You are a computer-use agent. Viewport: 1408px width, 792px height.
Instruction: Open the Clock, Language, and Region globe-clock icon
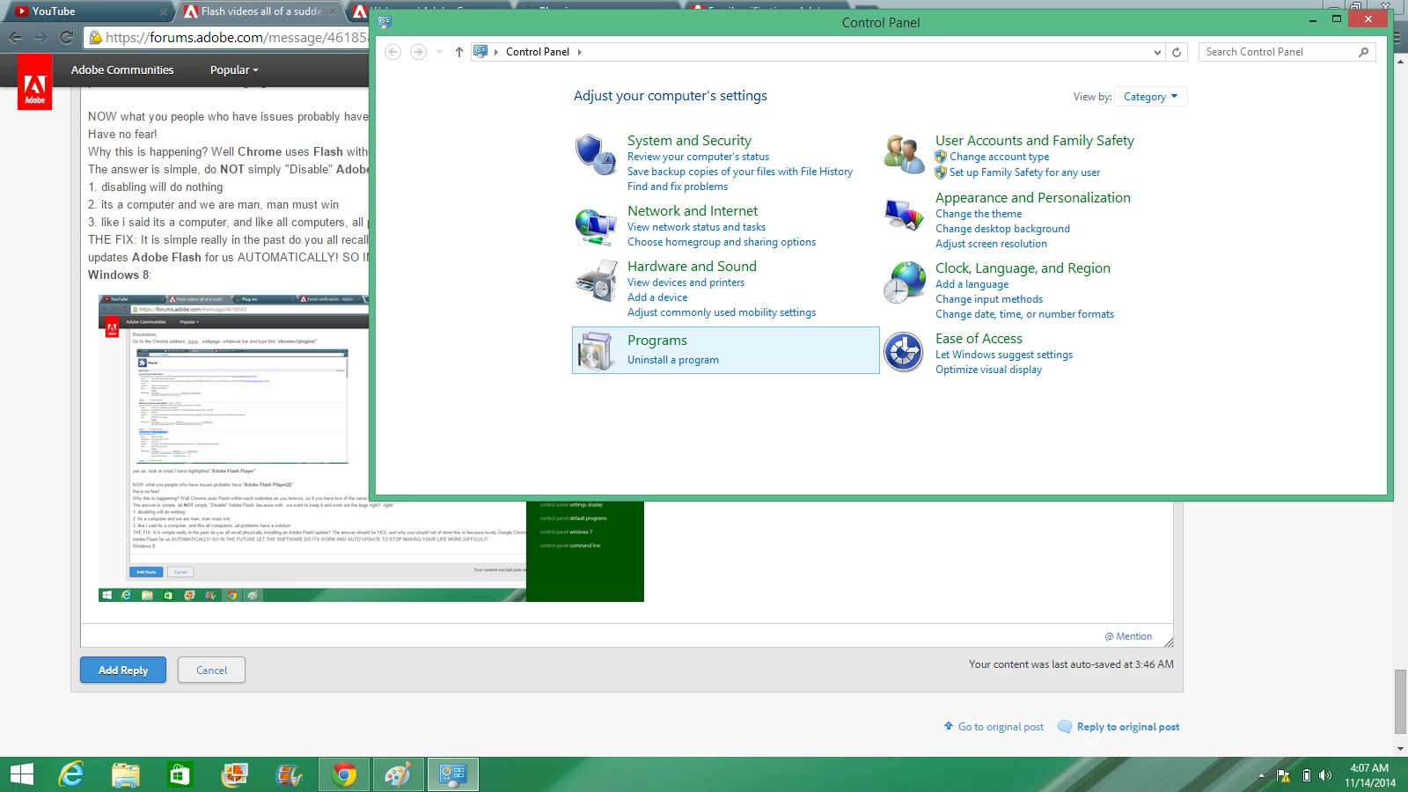coord(904,282)
